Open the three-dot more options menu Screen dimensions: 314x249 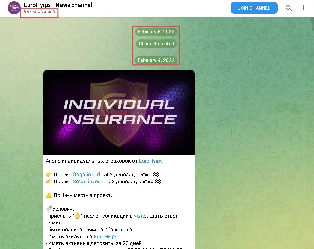point(303,8)
